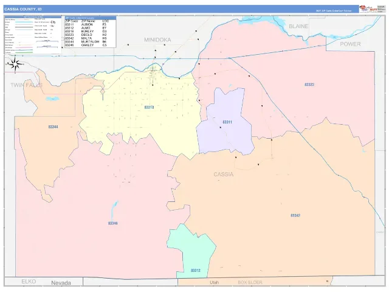Screen dimensions: 389x292
Task: Click the long narrow lake near 83346
Action: click(114, 209)
